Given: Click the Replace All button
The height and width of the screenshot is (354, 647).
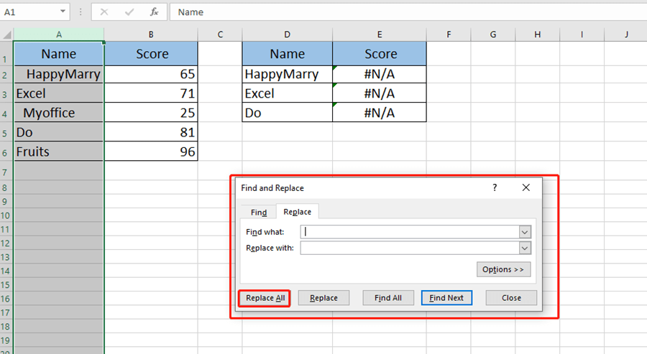Looking at the screenshot, I should coord(265,298).
